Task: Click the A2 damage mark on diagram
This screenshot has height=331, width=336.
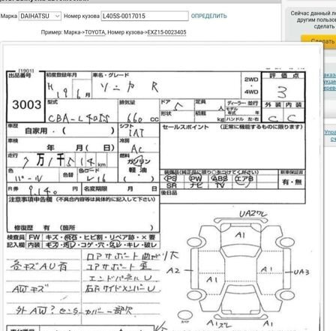Action: pos(173,270)
